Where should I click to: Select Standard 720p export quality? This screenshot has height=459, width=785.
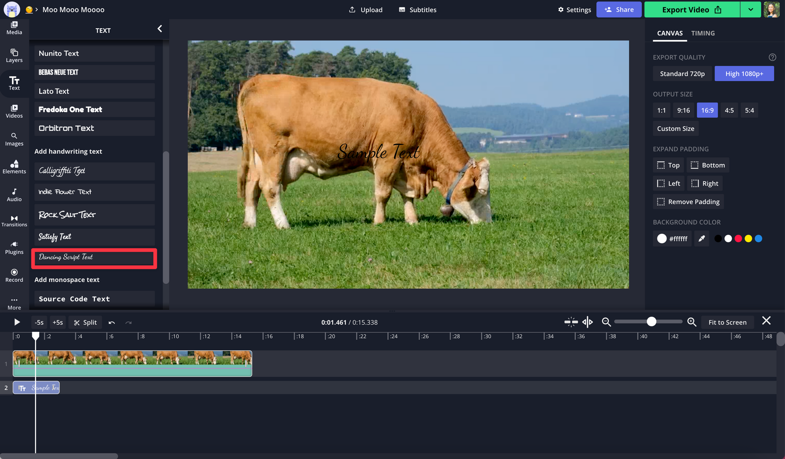click(682, 74)
